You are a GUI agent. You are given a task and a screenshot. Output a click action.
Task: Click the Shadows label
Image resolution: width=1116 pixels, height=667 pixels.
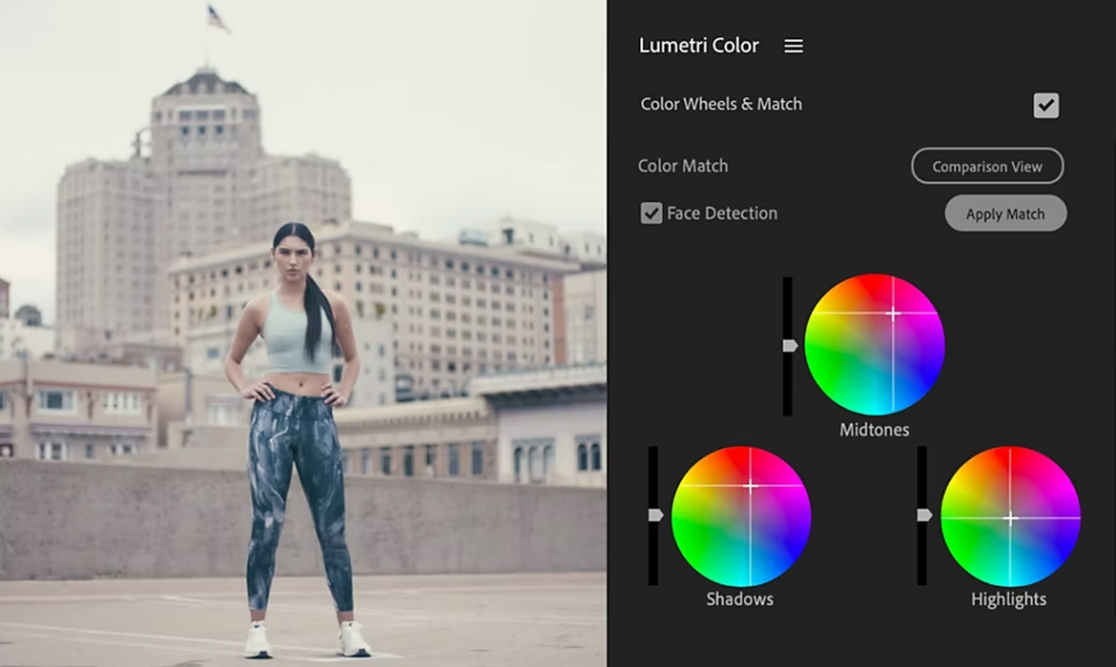tap(739, 598)
